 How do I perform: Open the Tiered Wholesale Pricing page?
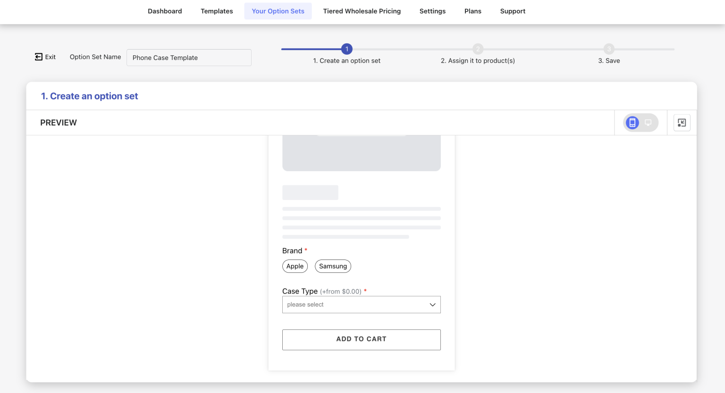tap(362, 11)
